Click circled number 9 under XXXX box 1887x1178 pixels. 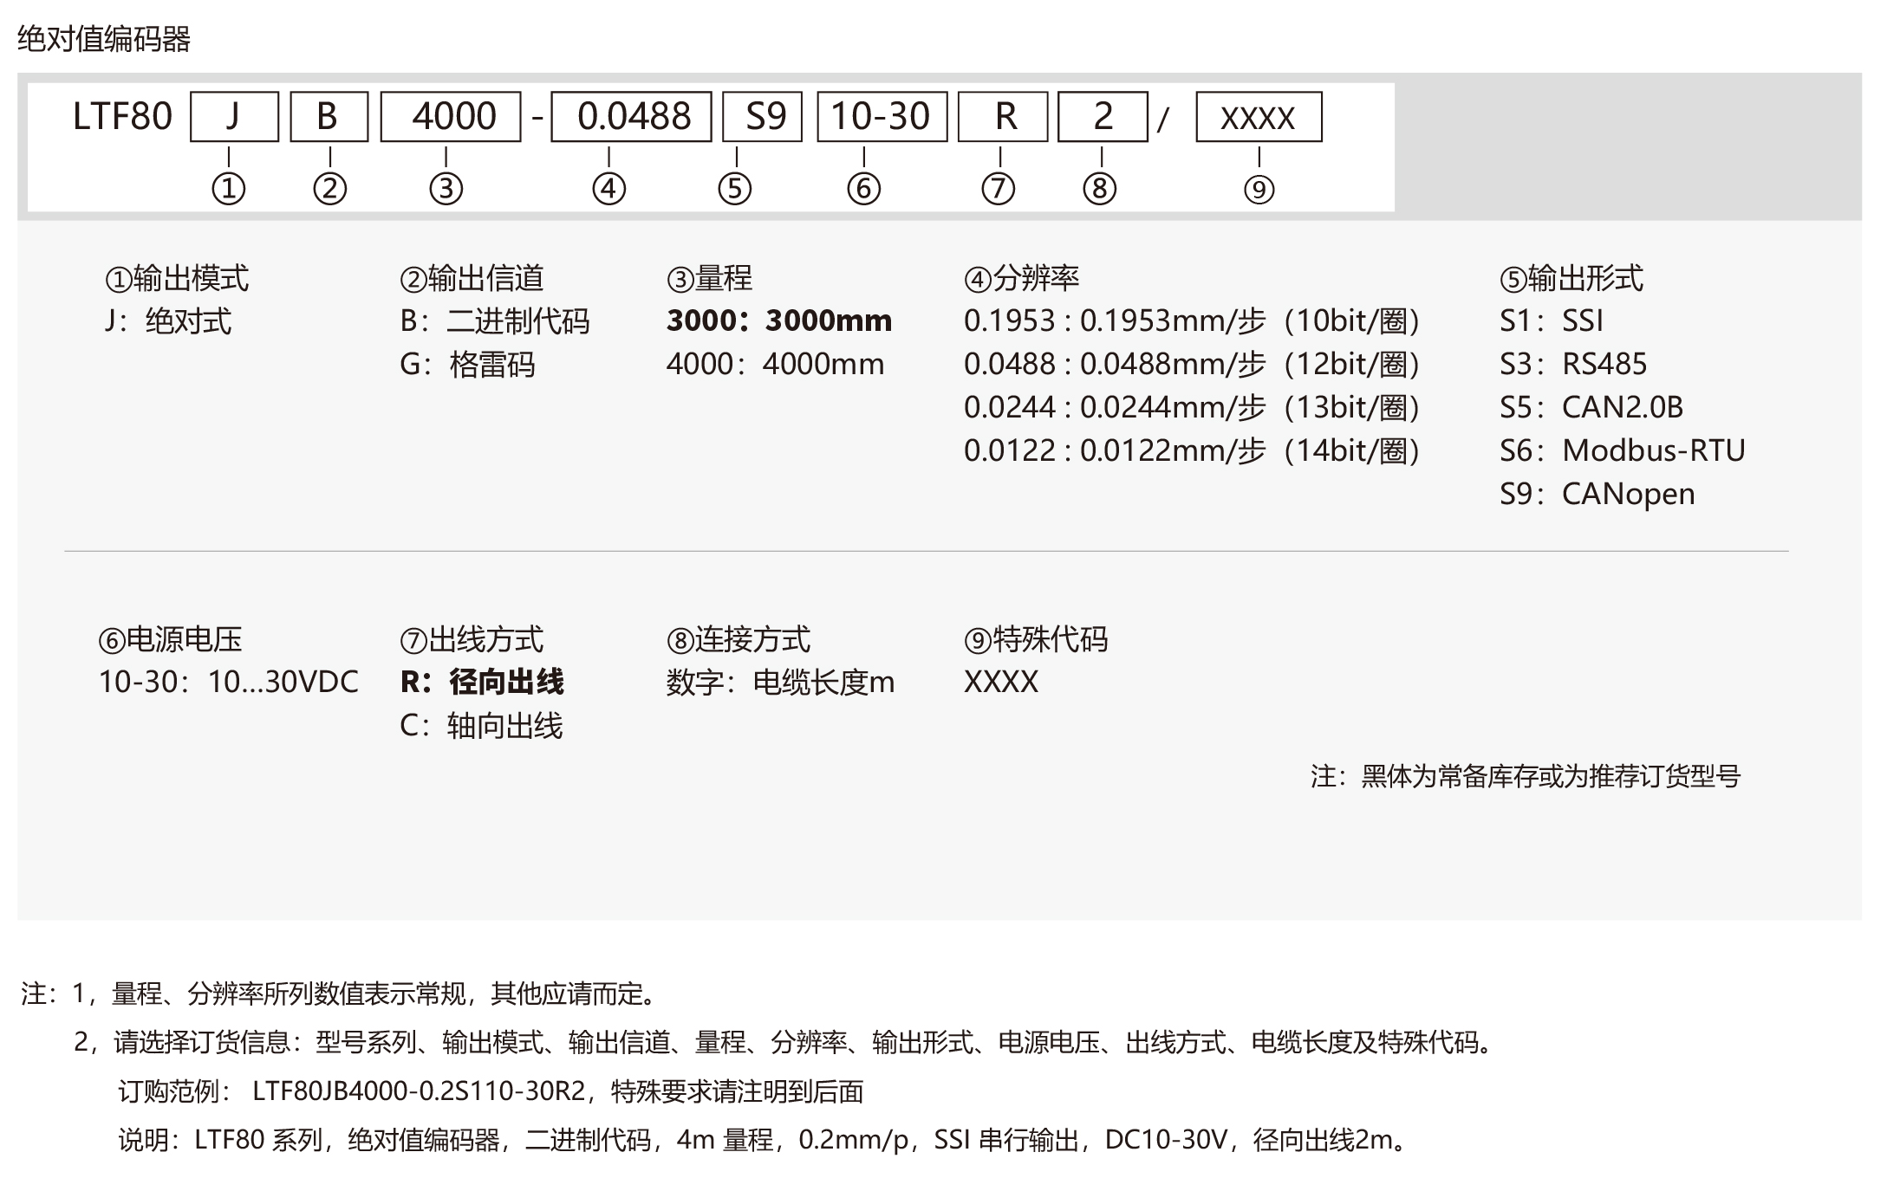[1259, 190]
